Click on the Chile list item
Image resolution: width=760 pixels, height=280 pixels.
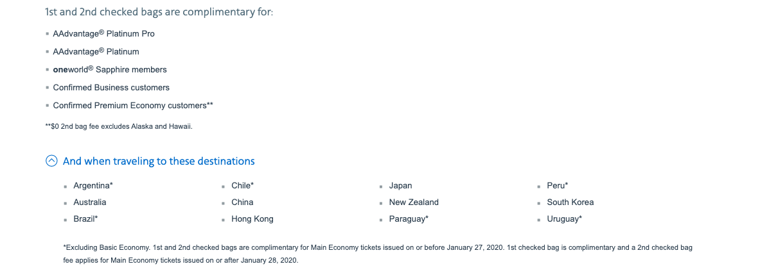point(243,185)
